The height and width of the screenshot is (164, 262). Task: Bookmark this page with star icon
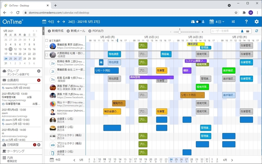(x=236, y=12)
